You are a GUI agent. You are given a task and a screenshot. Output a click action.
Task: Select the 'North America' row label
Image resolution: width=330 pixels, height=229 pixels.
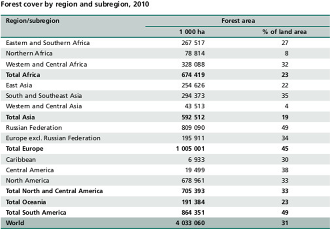[x=27, y=181]
